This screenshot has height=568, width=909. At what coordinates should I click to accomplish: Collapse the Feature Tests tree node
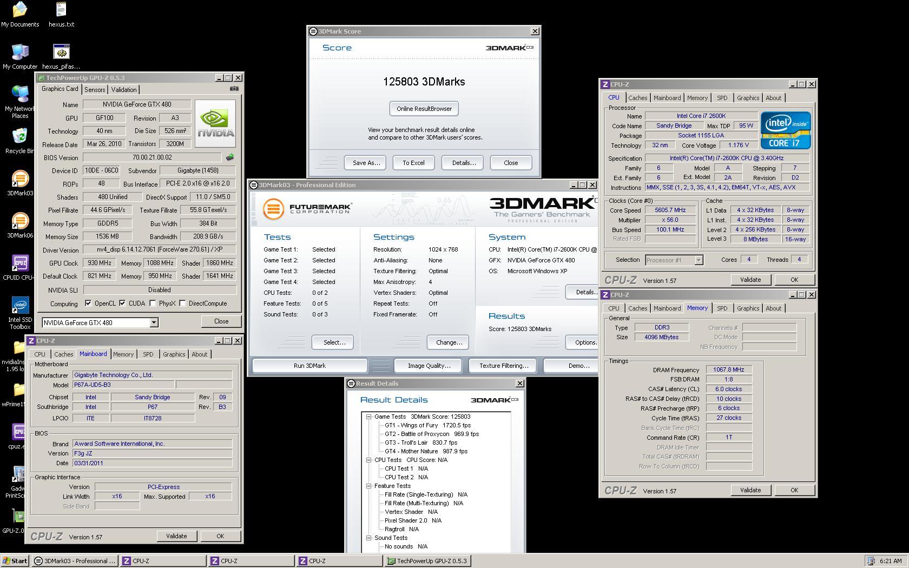(368, 486)
